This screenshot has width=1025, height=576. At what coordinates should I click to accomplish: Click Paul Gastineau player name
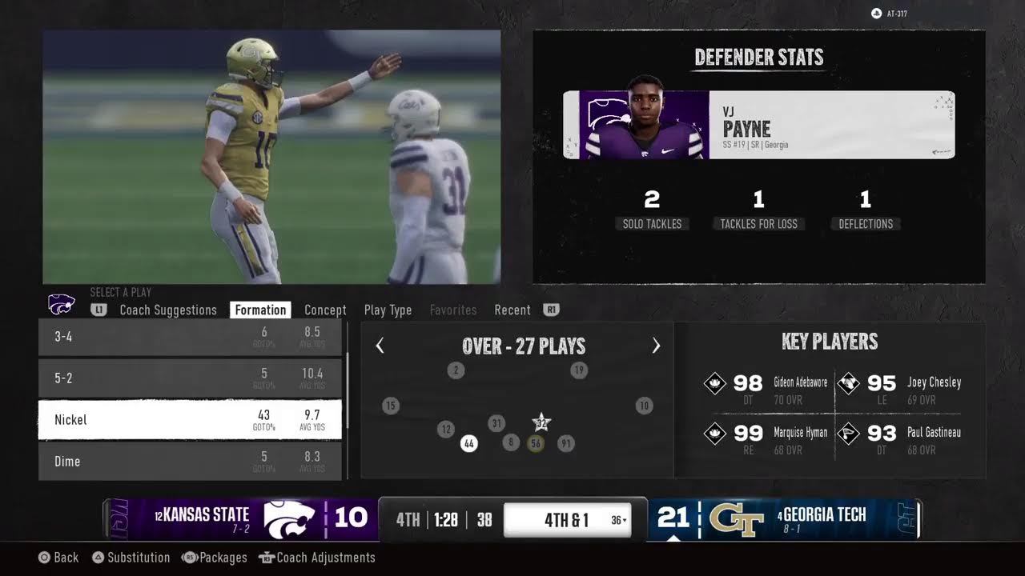coord(934,432)
